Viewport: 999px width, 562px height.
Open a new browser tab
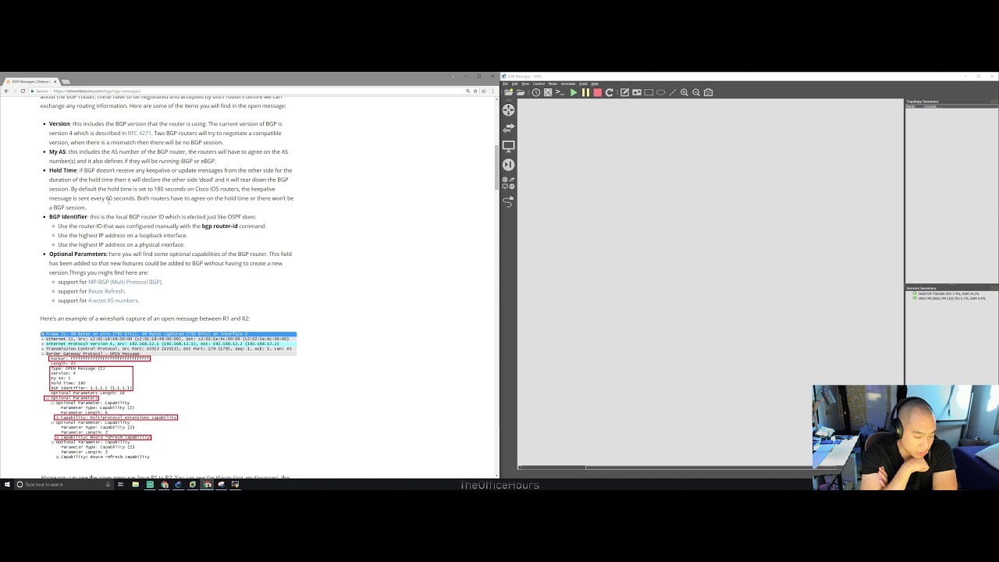coord(66,81)
